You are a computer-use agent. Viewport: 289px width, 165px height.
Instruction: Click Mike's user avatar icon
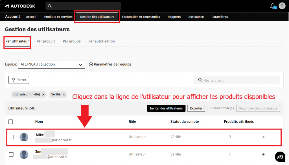click(x=24, y=137)
